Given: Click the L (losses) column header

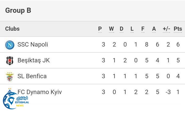Looking at the screenshot, I should click(x=132, y=29).
